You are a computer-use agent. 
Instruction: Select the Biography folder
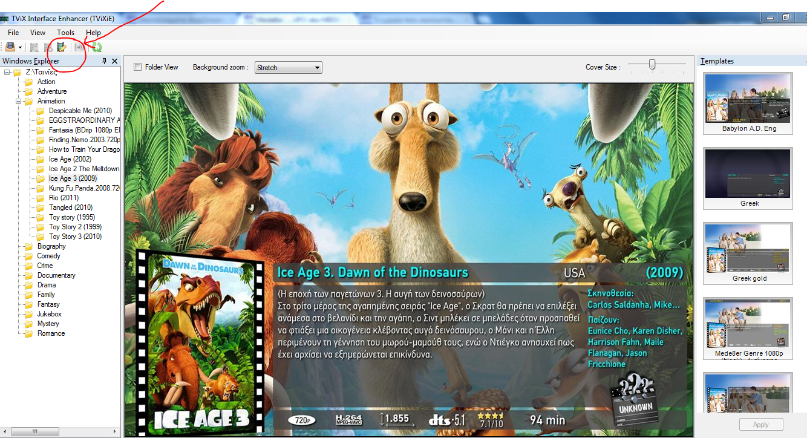pyautogui.click(x=51, y=246)
